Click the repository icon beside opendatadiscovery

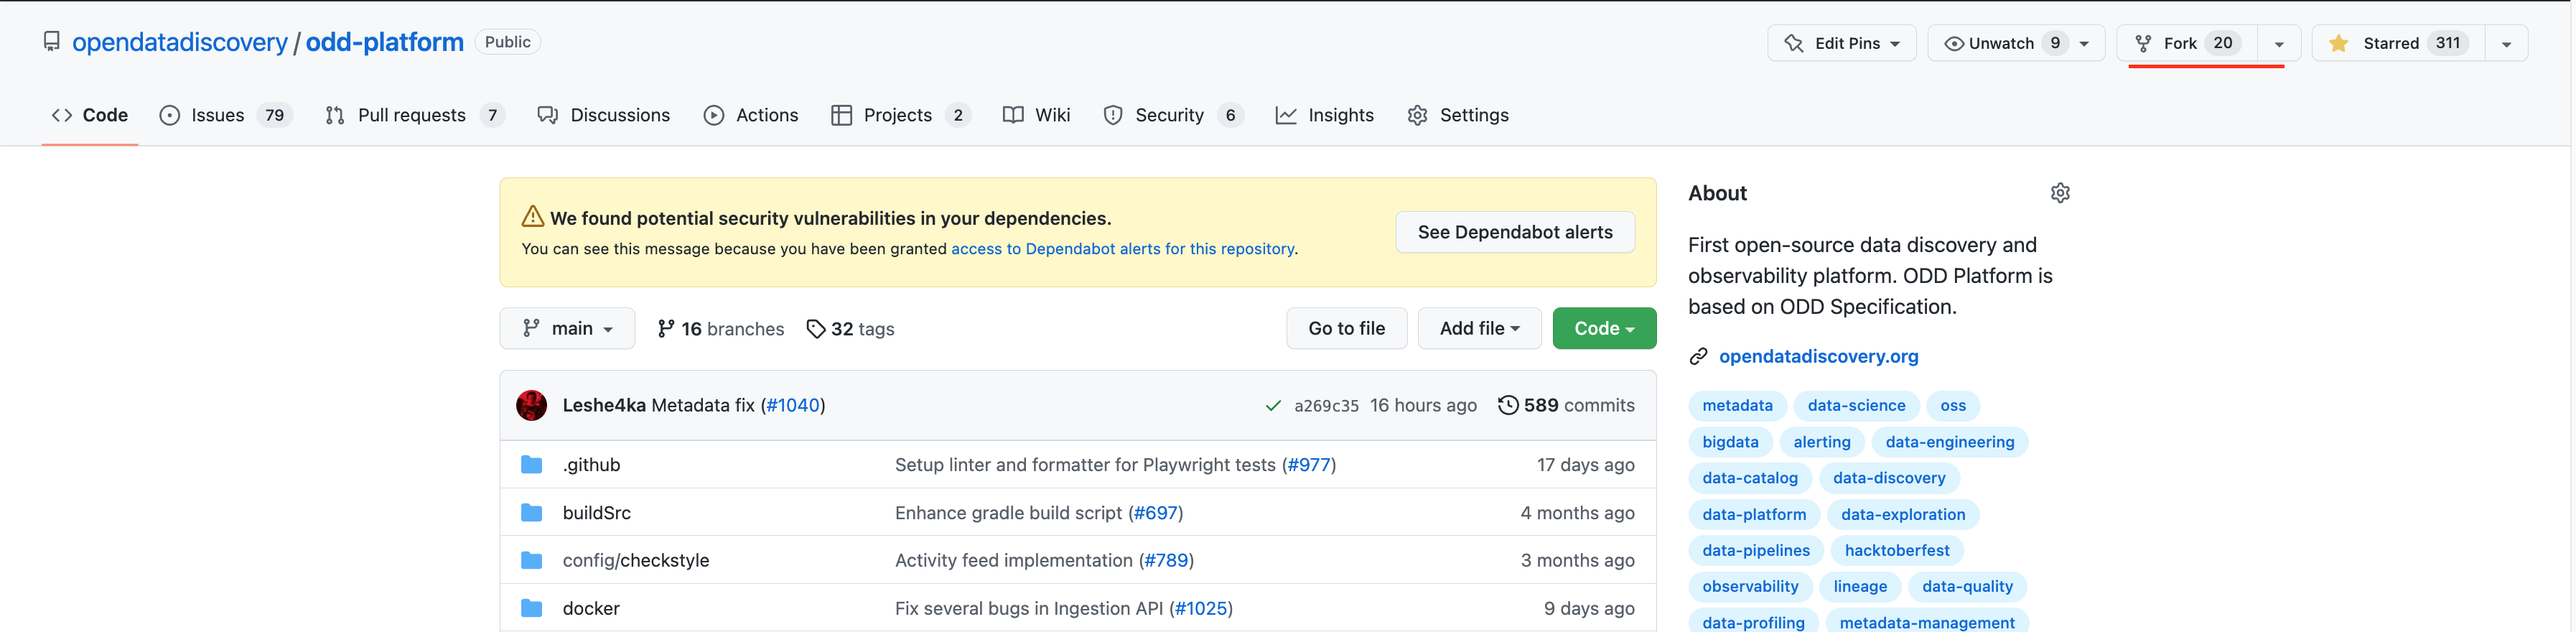[x=51, y=42]
